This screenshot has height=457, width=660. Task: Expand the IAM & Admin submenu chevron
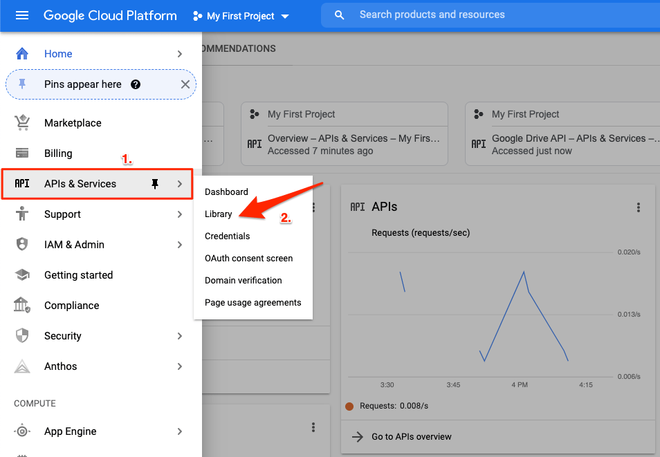tap(180, 245)
